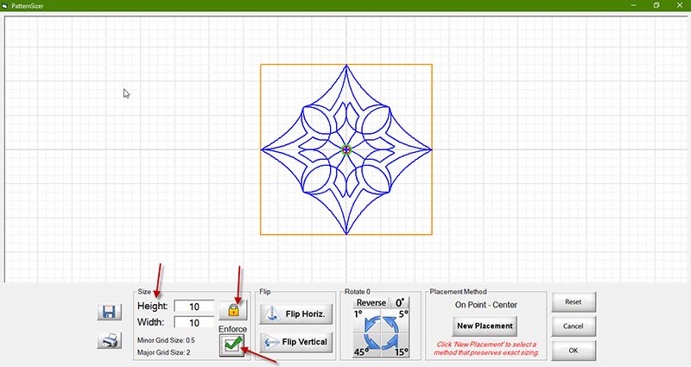Restore down the PatternSizer window

coord(656,5)
